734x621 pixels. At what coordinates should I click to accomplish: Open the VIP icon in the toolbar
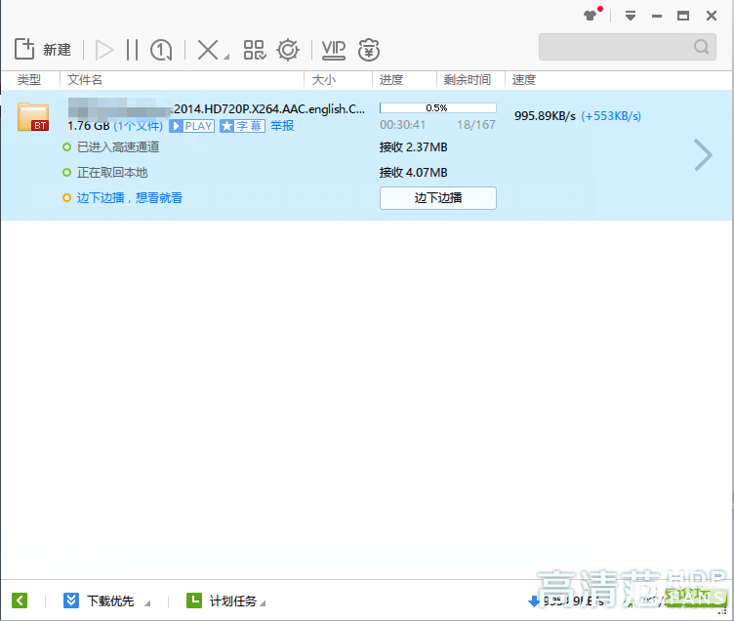(x=334, y=50)
